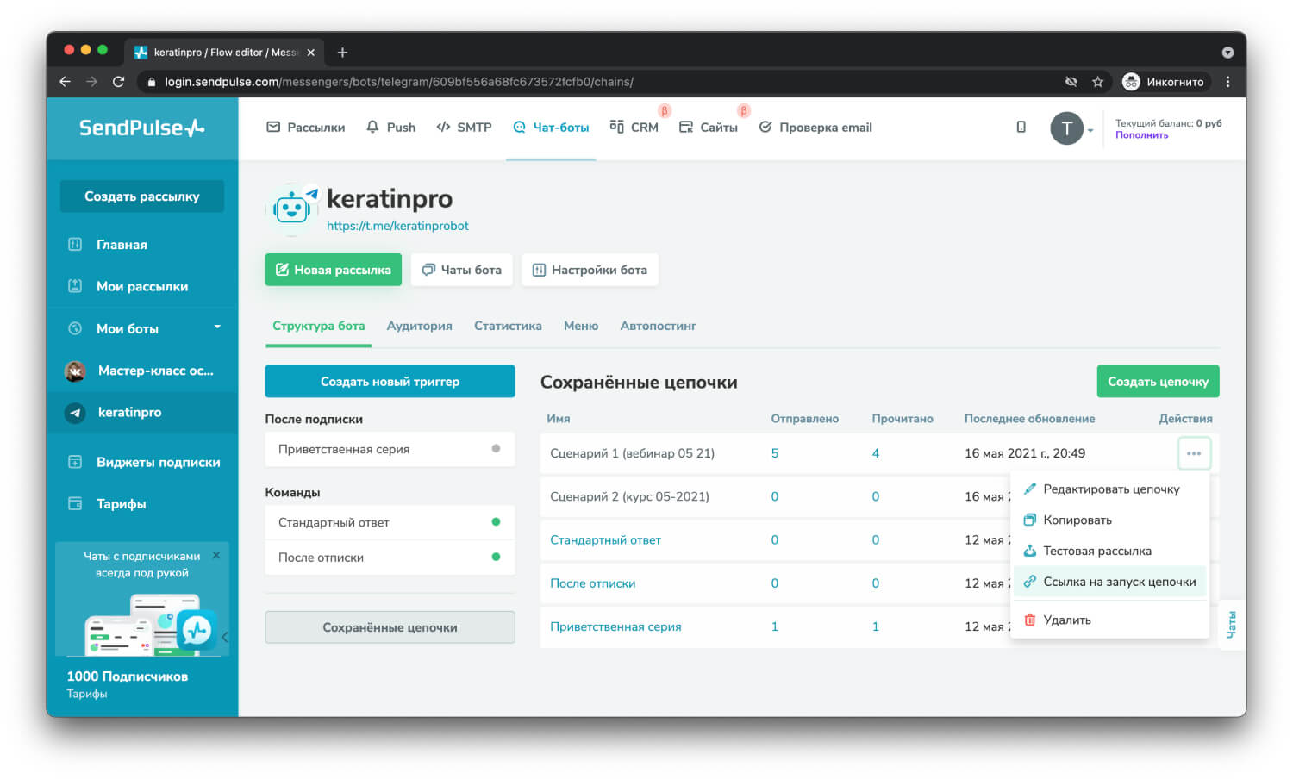
Task: Click sent count 5 for Сценарий 1
Action: coord(774,453)
